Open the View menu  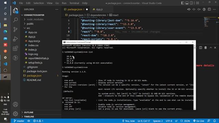pyautogui.click(x=50, y=3)
